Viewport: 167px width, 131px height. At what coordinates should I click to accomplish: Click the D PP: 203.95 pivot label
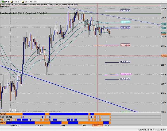pos(125,27)
